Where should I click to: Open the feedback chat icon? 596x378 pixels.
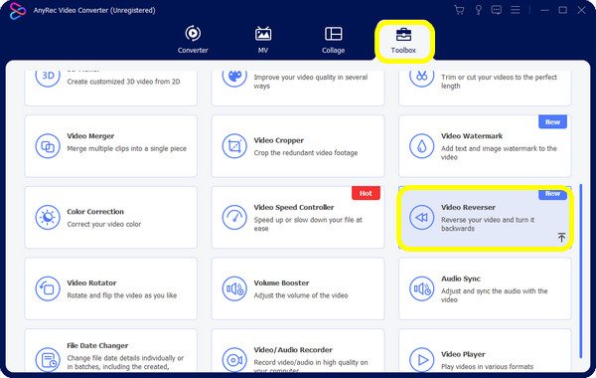[497, 10]
